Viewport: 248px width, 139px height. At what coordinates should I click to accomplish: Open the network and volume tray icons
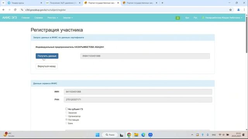(x=224, y=135)
